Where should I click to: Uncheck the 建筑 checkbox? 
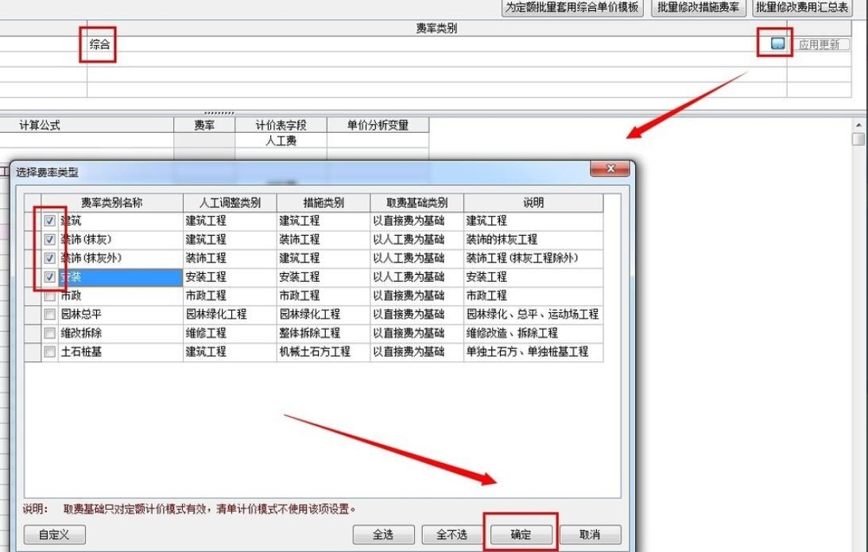point(50,221)
